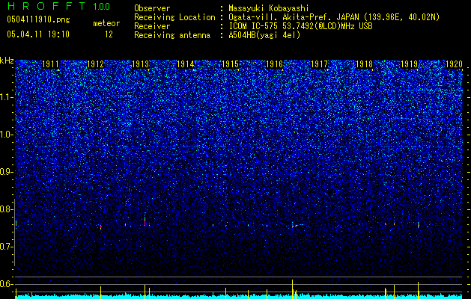Click the meteor count label

pos(106,23)
